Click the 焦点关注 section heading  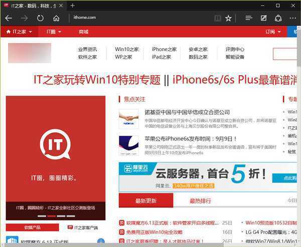pos(134,99)
